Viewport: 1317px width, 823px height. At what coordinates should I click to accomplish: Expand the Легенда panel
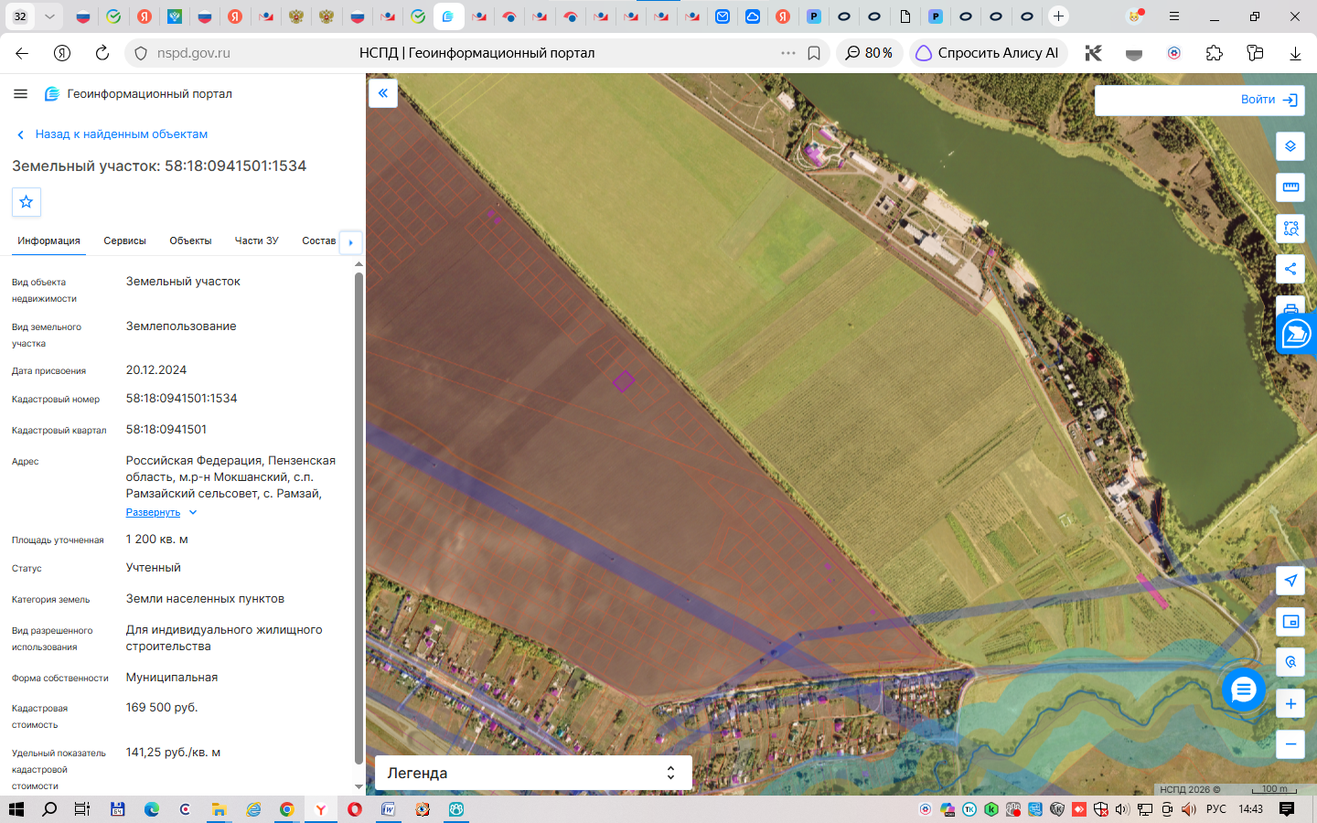coord(533,773)
